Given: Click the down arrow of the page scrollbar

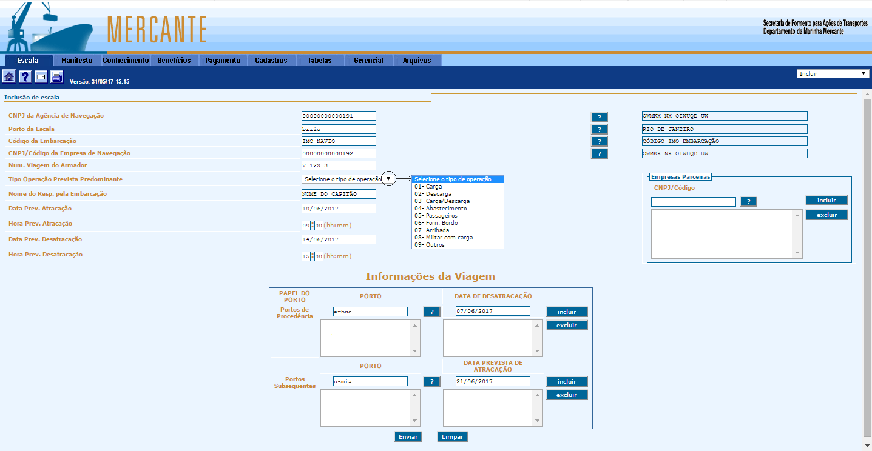Looking at the screenshot, I should click(x=867, y=446).
